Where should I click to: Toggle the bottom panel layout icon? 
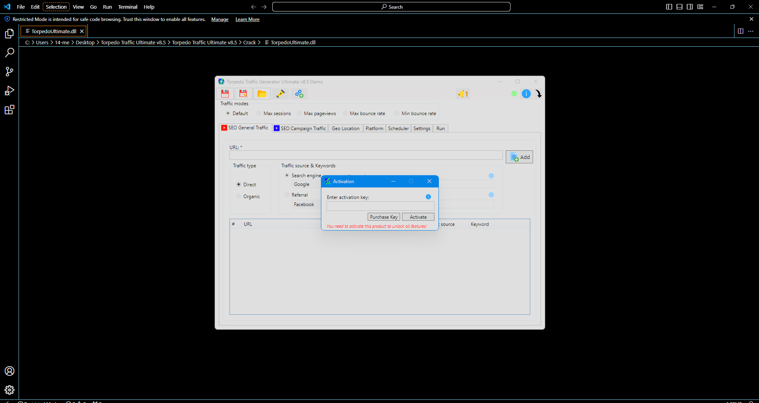pos(679,7)
